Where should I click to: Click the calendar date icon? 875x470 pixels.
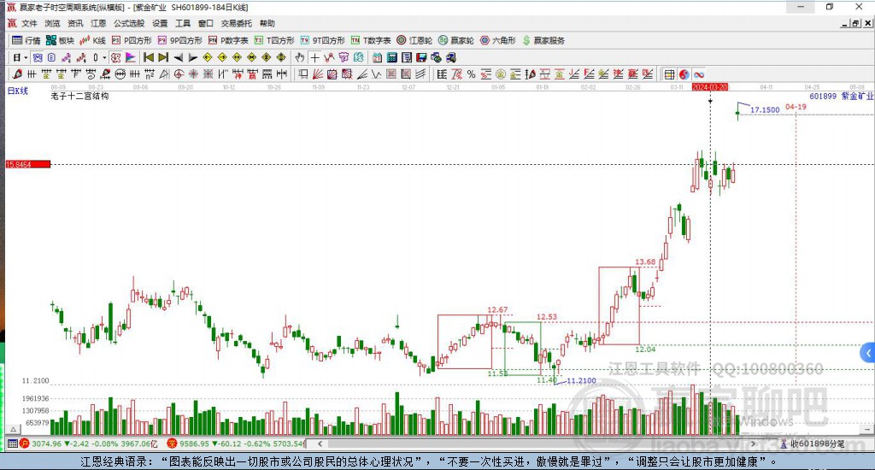(377, 57)
